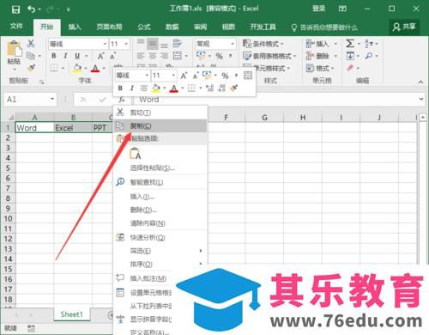Click the large 粘贴 Paste clipboard icon
This screenshot has width=429, height=335.
click(x=15, y=48)
